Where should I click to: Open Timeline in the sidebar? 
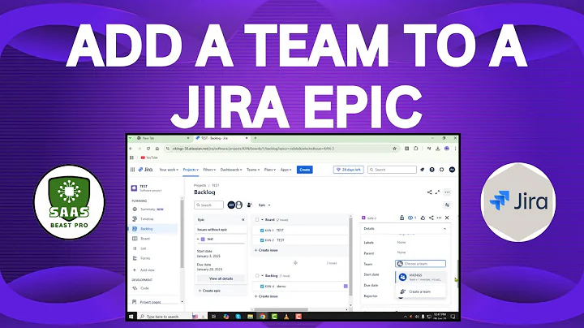(x=147, y=218)
